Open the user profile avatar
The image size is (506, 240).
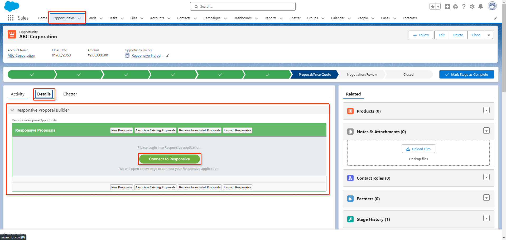[x=492, y=6]
